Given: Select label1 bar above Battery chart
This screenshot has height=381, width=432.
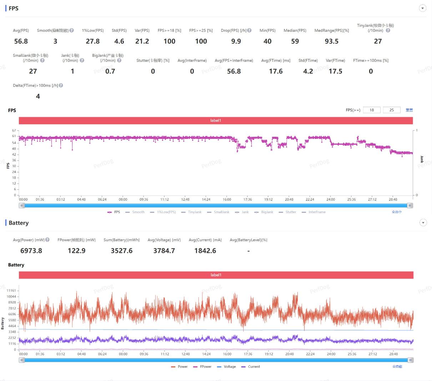Looking at the screenshot, I should [x=216, y=275].
